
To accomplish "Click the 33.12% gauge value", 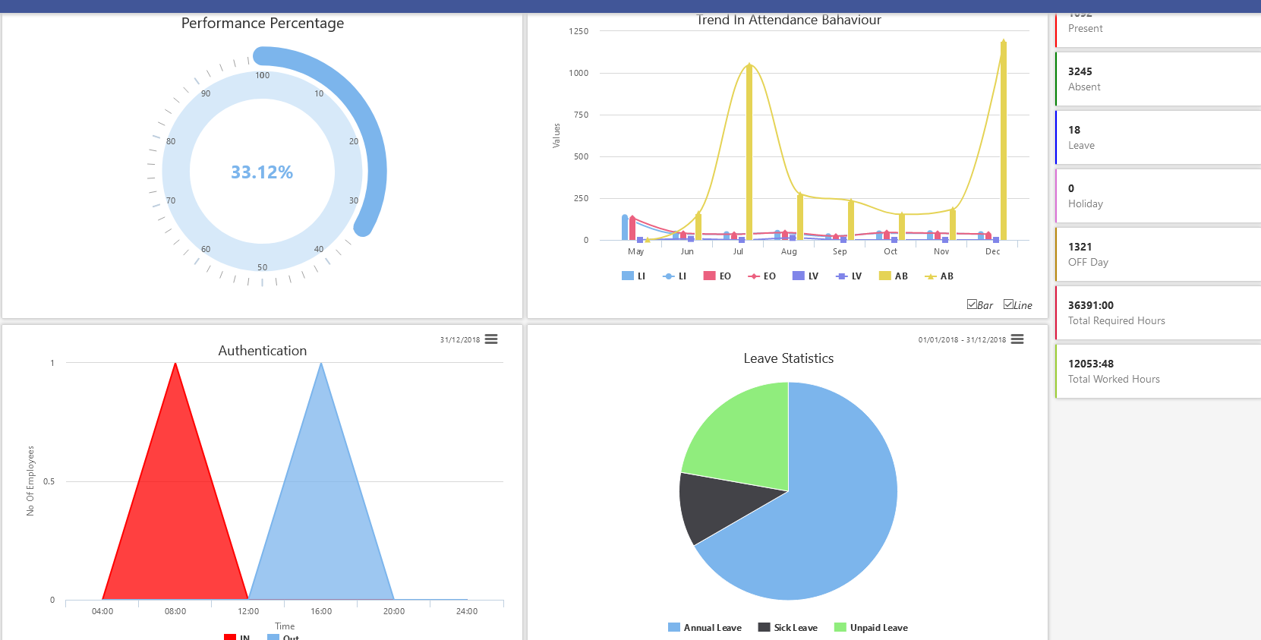I will pos(262,172).
